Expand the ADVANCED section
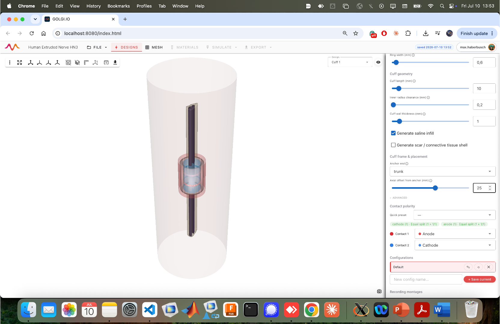This screenshot has height=324, width=500. coord(398,198)
